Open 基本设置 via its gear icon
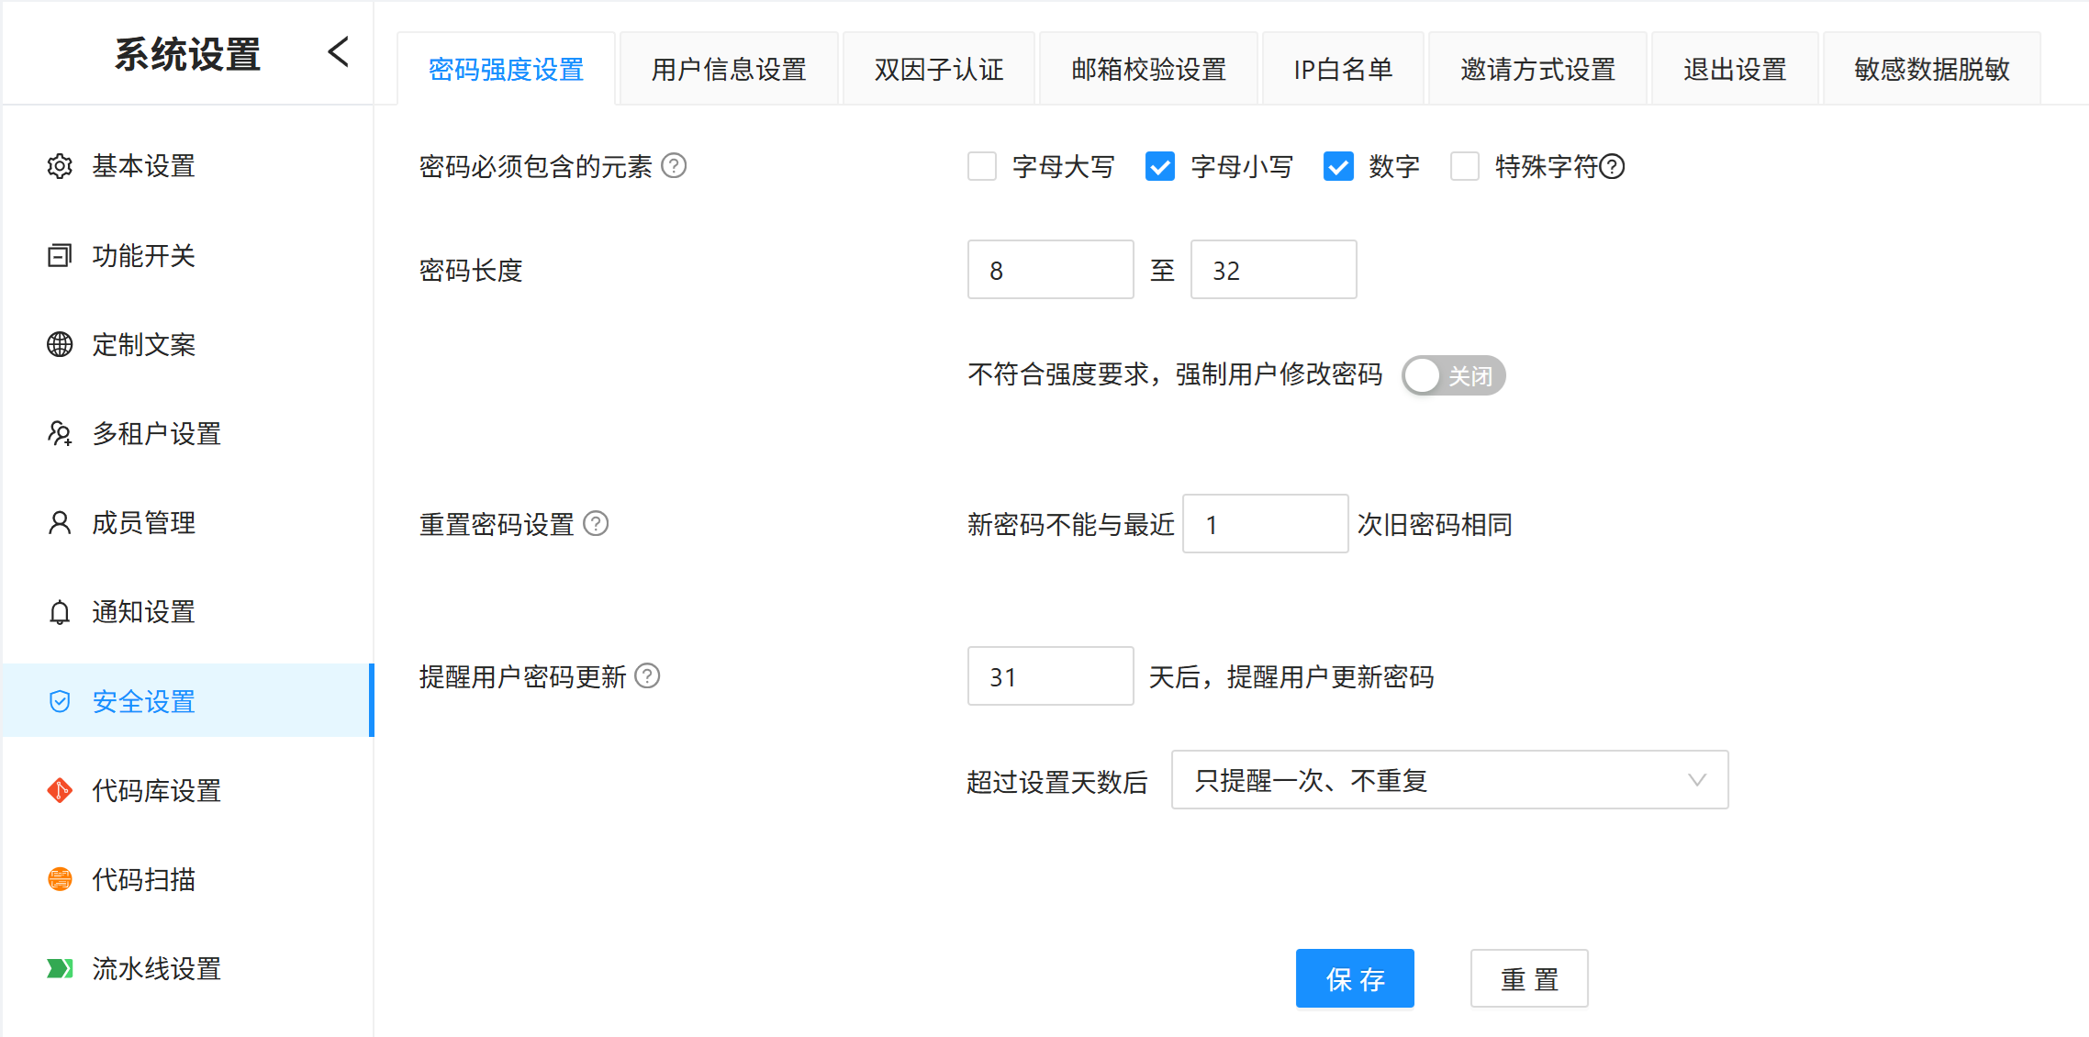 (60, 166)
